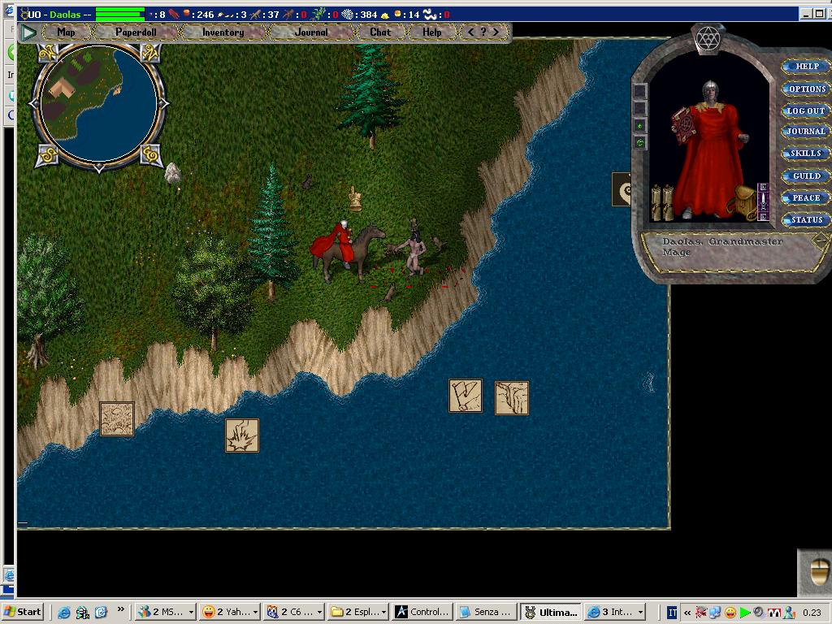Click the radar minimap globe

coord(99,103)
